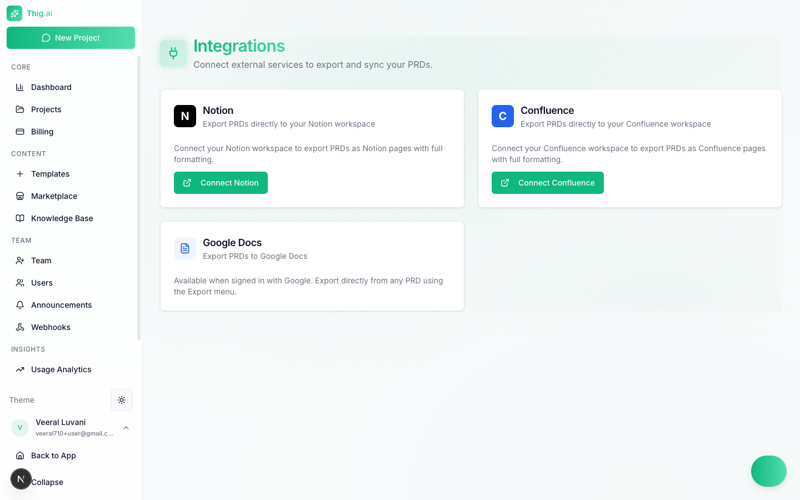Screen dimensions: 800x500
Task: Toggle the light theme switch
Action: coord(122,399)
